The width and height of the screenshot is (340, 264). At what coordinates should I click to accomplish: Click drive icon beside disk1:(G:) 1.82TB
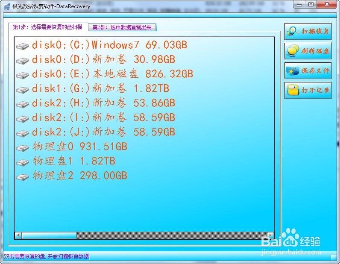[23, 90]
